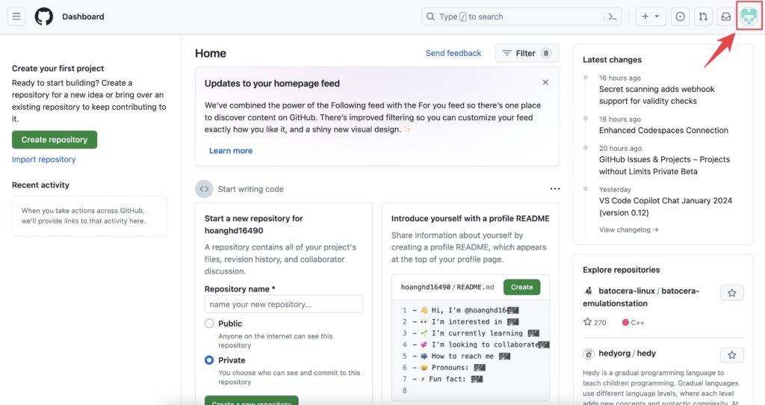Image resolution: width=765 pixels, height=405 pixels.
Task: Click README line 'I'm currently learning'
Action: (477, 333)
